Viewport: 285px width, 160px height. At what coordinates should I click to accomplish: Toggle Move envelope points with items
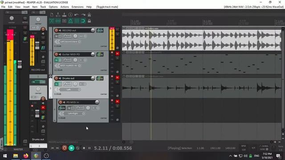(70, 21)
